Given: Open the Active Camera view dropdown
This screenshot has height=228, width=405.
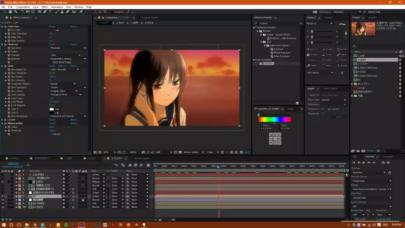Looking at the screenshot, I should coord(193,153).
